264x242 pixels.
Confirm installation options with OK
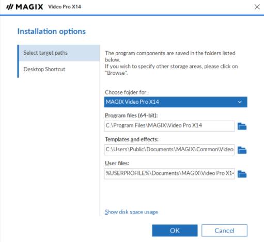point(175,231)
